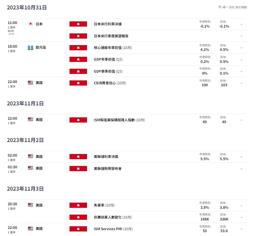Screen dimensions: 253x236
Task: Expand GDP季率初值 (Q3) row
Action: [242, 71]
